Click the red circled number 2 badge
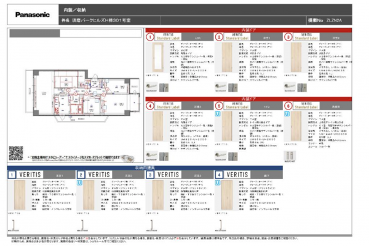This screenshot has width=369, height=246. (x=219, y=37)
